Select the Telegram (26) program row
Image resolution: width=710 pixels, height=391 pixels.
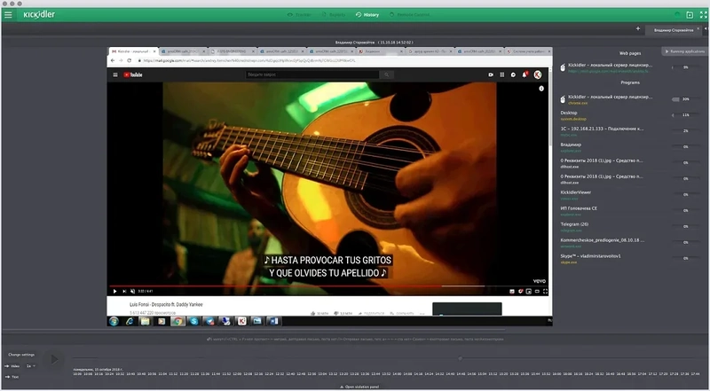pos(630,227)
